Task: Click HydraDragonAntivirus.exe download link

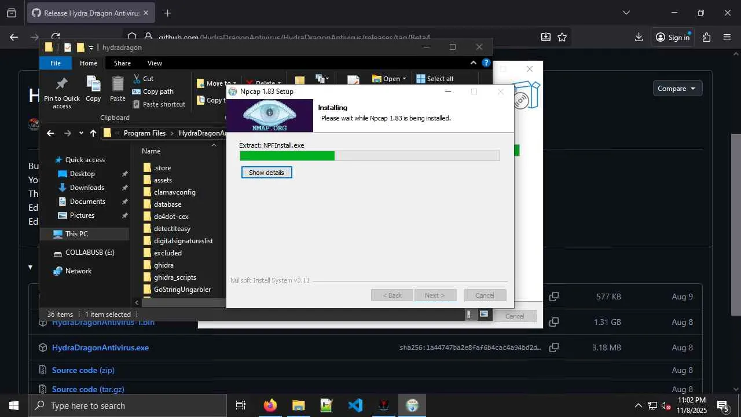Action: (x=100, y=348)
